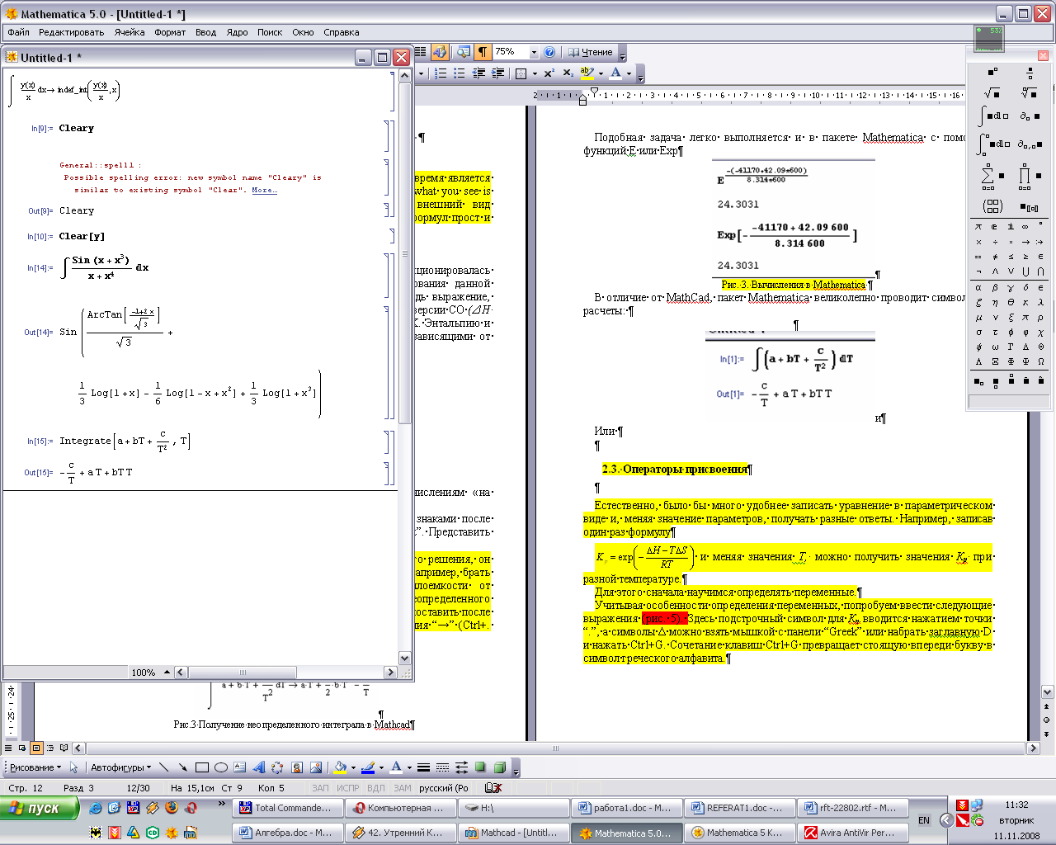This screenshot has width=1056, height=845.
Task: Open the Ядро menu
Action: [237, 32]
